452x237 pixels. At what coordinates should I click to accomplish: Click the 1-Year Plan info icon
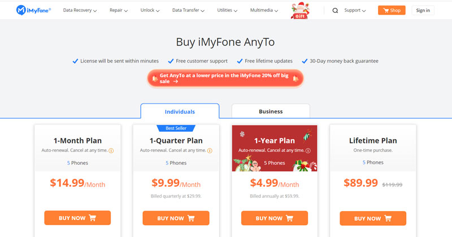tap(308, 151)
